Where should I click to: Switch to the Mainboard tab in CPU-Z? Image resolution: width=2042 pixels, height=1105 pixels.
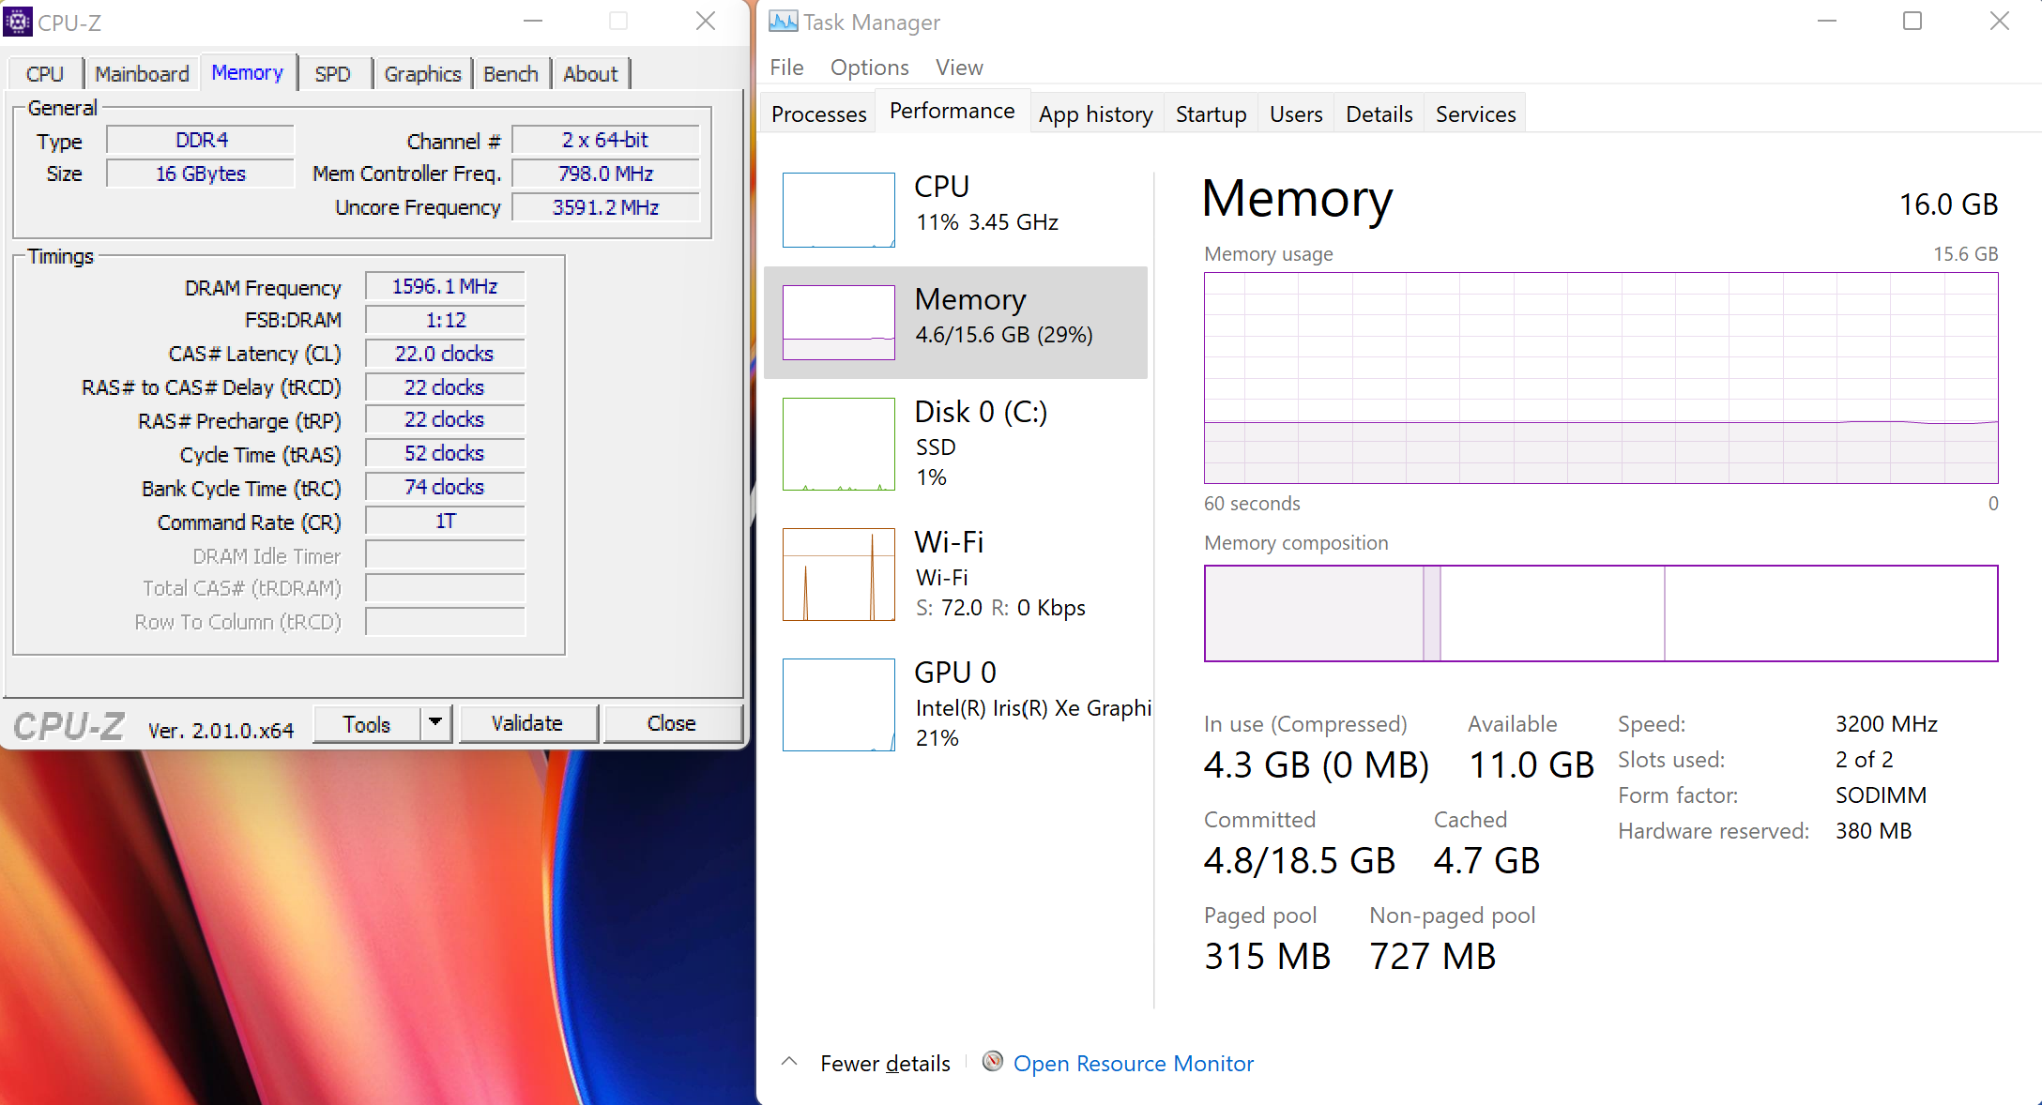pyautogui.click(x=142, y=74)
